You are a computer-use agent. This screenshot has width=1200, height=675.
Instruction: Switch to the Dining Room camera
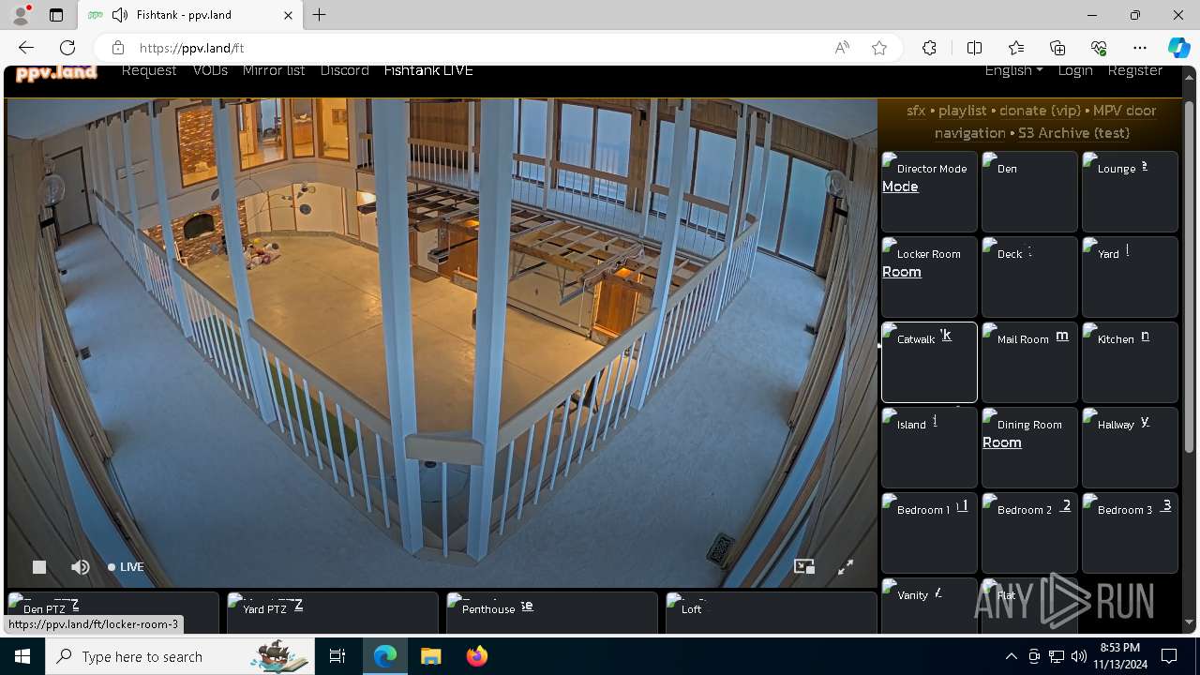click(x=1029, y=447)
